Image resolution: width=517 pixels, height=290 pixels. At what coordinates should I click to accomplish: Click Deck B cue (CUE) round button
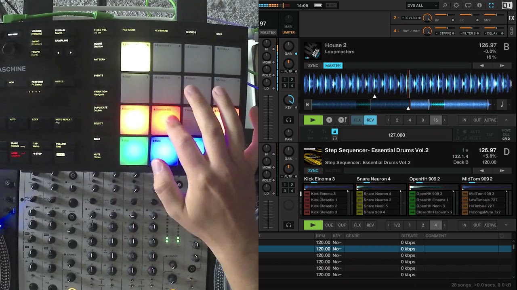(329, 120)
